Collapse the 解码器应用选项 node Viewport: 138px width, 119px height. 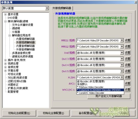[x=10, y=36]
